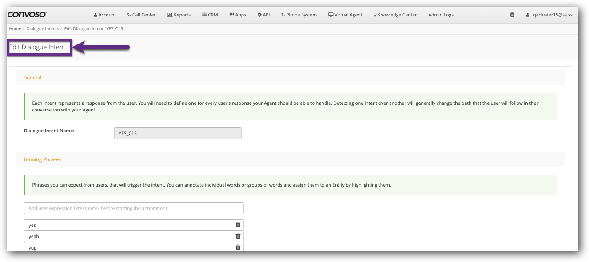Click trash icon beside "yup" phrase
This screenshot has height=262, width=589.
click(x=238, y=247)
